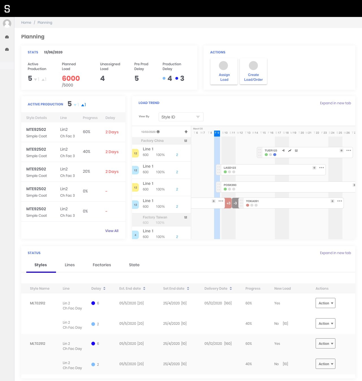Screen dimensions: 362x381
Task: Click the gray -3 block on the timeline
Action: tap(235, 203)
